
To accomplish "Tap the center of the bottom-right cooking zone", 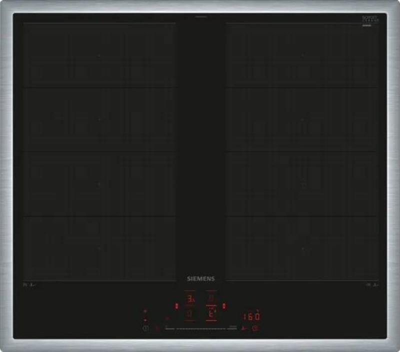I will [x=302, y=248].
